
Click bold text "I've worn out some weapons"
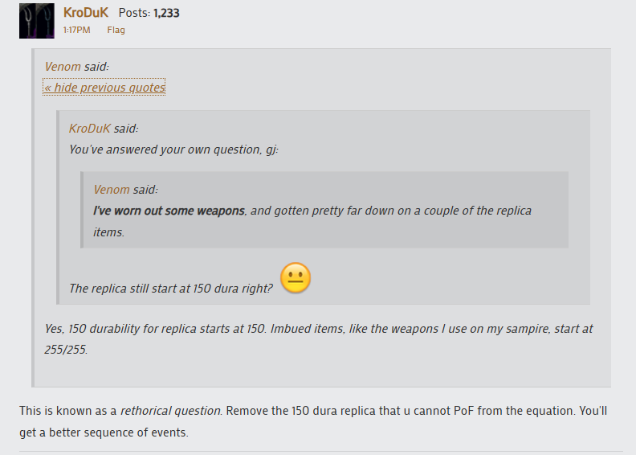click(169, 211)
